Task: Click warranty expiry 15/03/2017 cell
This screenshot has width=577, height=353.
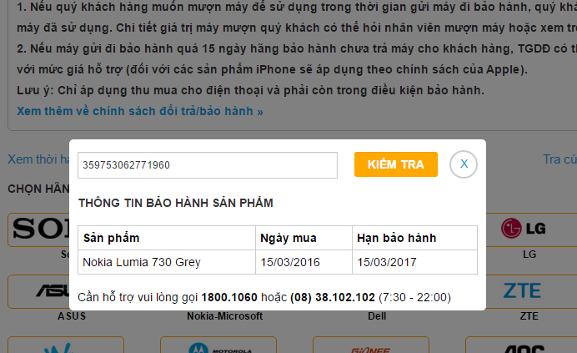Action: [x=414, y=262]
